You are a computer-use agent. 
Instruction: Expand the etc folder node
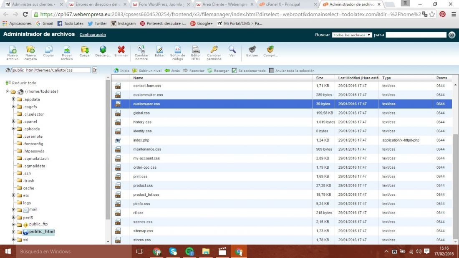13,195
